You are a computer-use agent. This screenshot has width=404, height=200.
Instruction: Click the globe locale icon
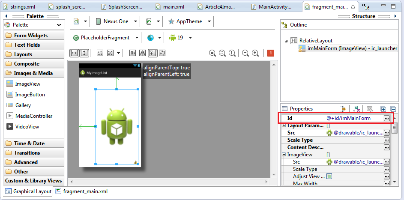coord(150,38)
